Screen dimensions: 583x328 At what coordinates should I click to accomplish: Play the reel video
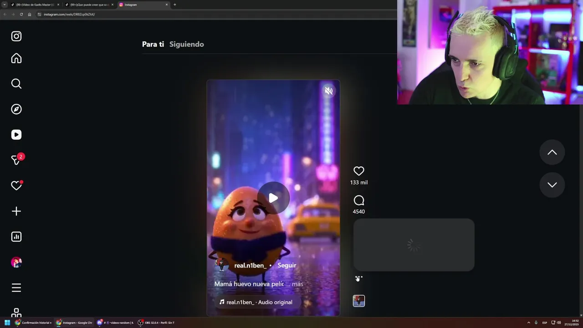[273, 198]
